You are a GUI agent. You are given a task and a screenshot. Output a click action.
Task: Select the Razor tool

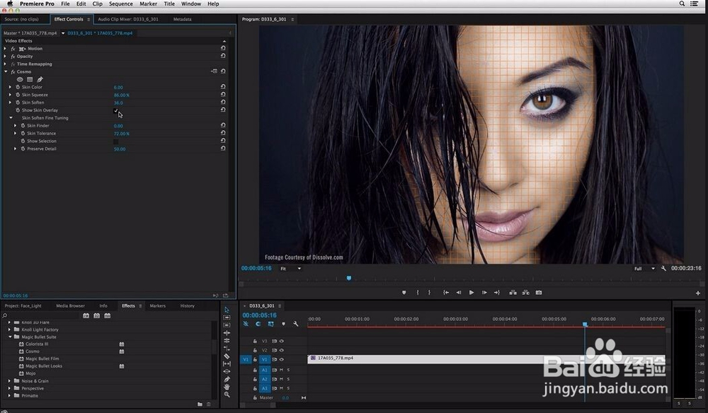coord(227,356)
